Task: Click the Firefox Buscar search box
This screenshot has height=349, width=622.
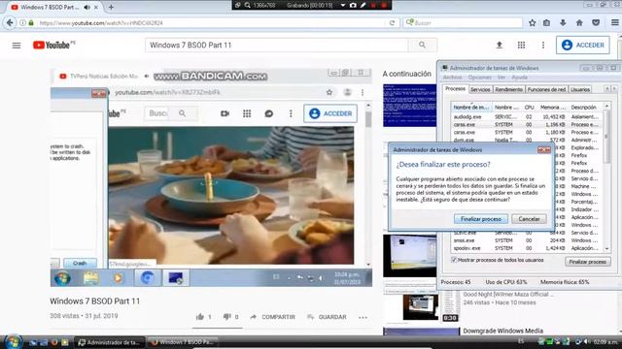Action: 463,23
